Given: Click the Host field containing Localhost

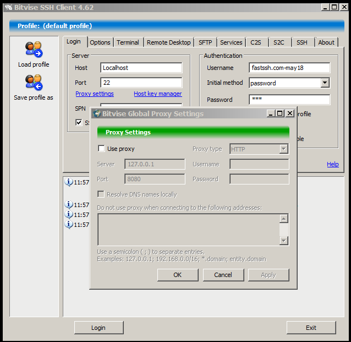Looking at the screenshot, I should (x=141, y=68).
